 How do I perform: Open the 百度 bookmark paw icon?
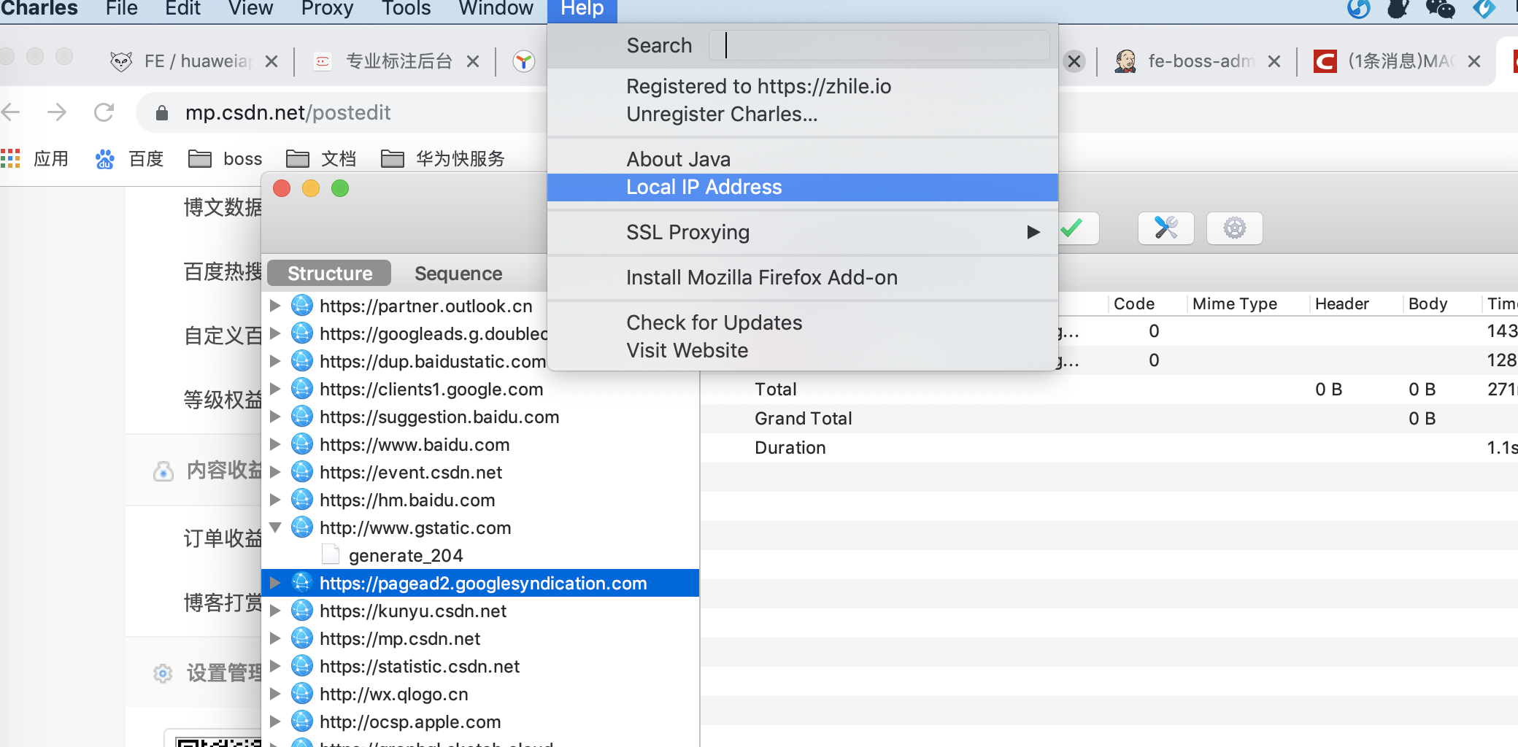104,158
